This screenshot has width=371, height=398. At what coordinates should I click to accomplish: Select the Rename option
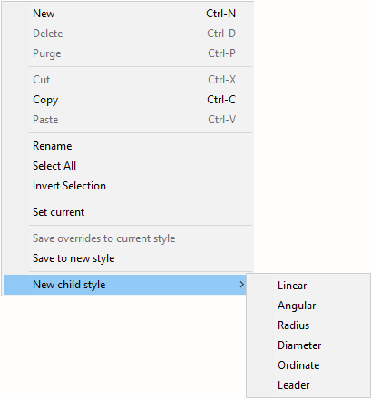[129, 146]
